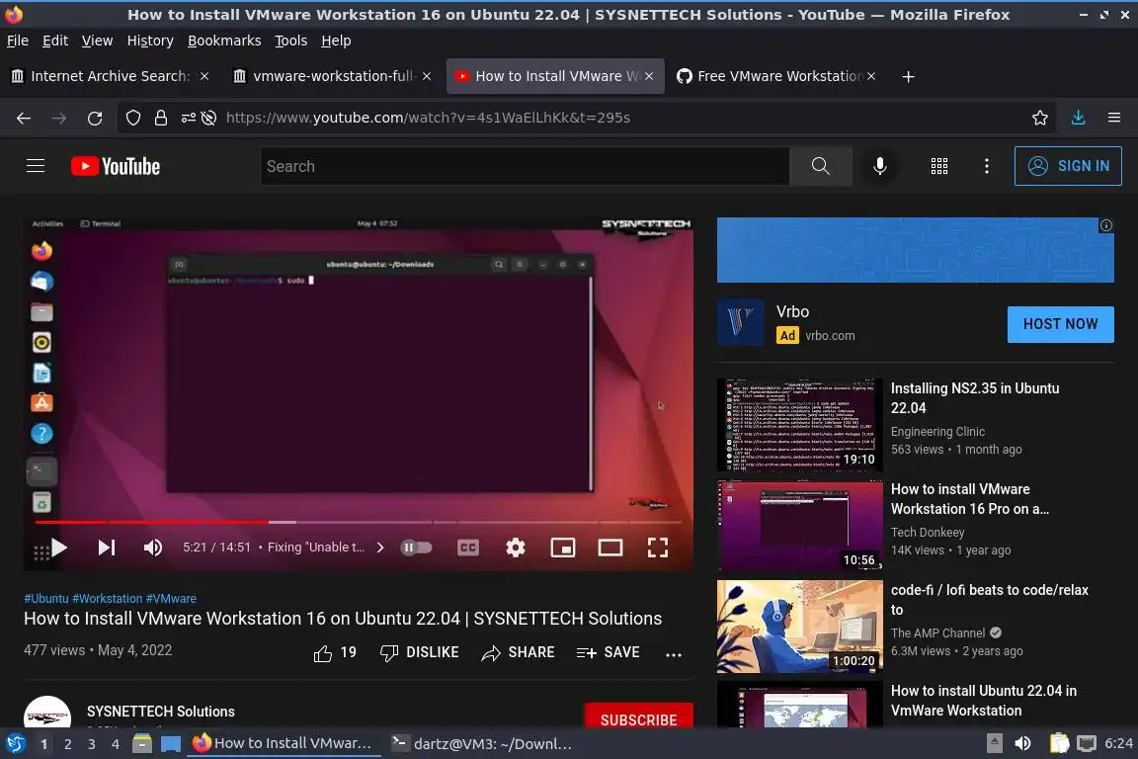The image size is (1138, 759).
Task: Reload the current page
Action: (95, 118)
